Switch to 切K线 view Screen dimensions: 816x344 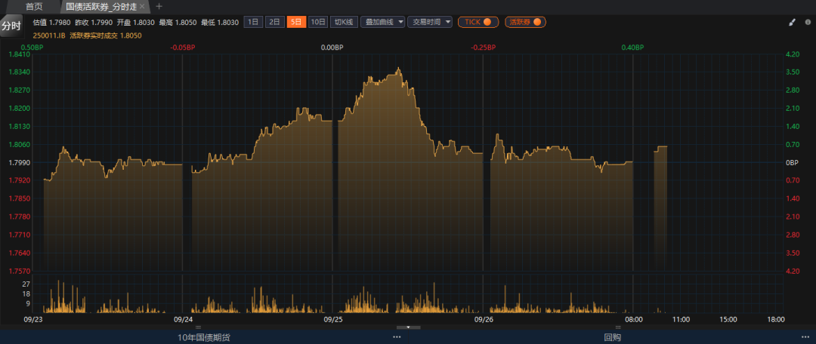point(345,22)
